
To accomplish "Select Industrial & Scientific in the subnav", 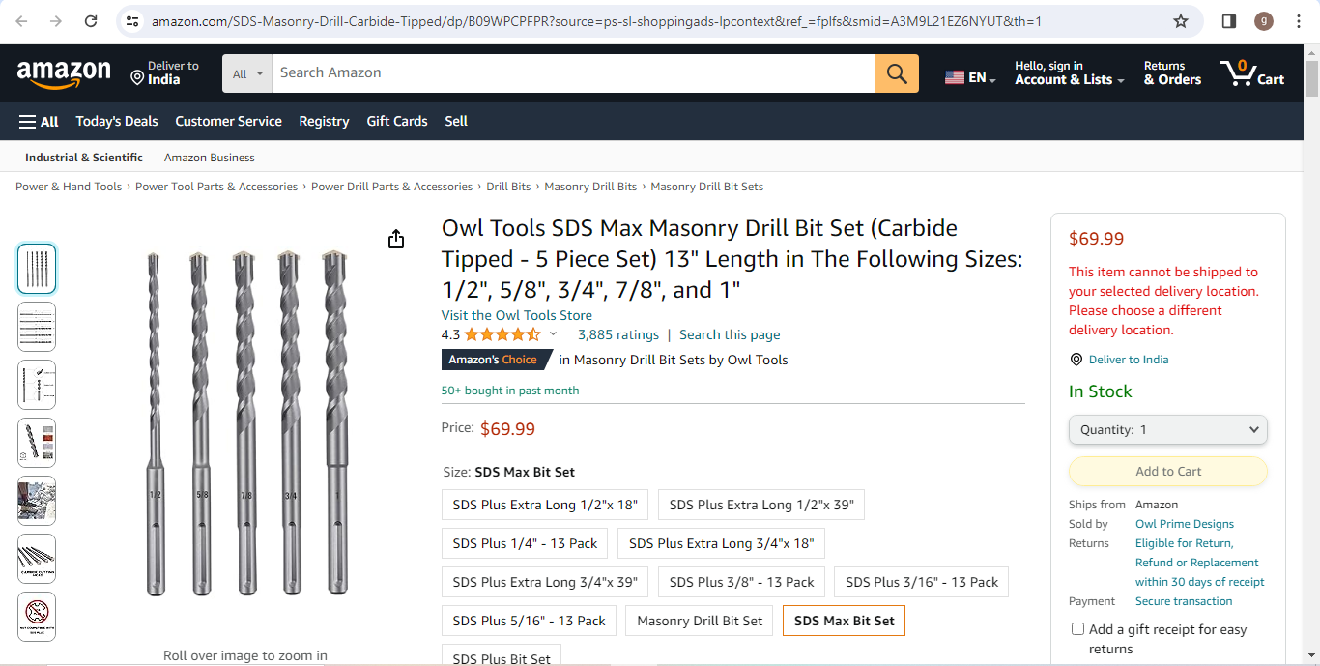I will [83, 157].
